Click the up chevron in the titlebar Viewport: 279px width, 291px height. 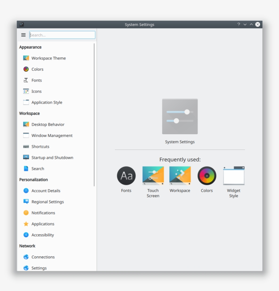[x=251, y=24]
